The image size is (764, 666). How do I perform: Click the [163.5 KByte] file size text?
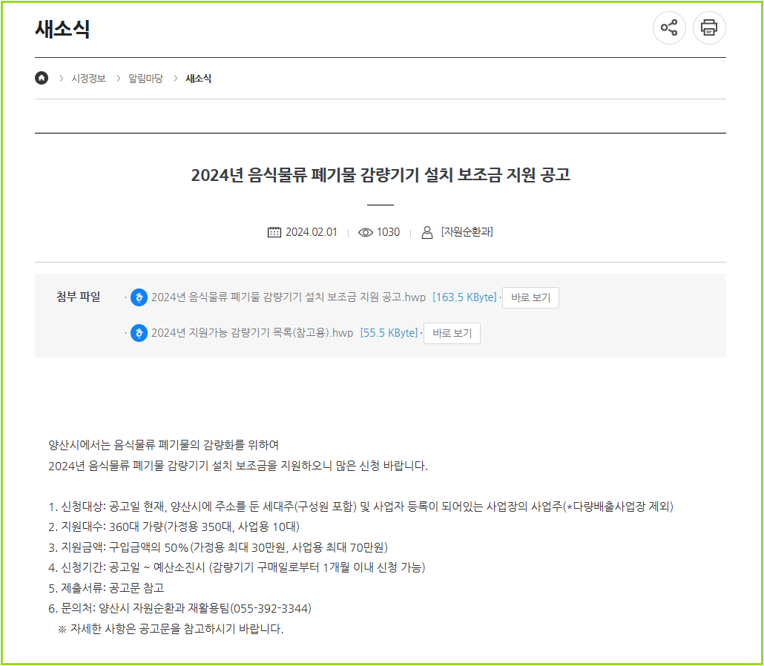pos(464,297)
